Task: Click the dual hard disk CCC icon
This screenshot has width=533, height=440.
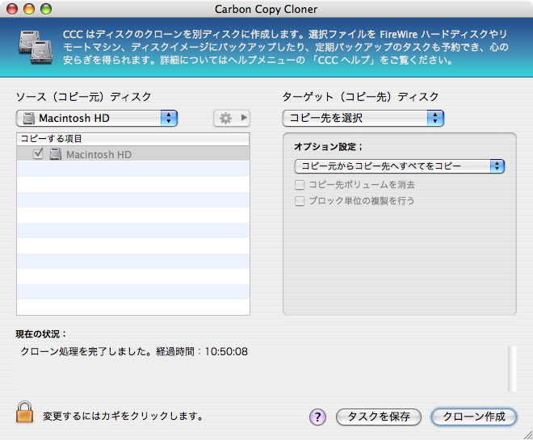Action: pos(36,47)
